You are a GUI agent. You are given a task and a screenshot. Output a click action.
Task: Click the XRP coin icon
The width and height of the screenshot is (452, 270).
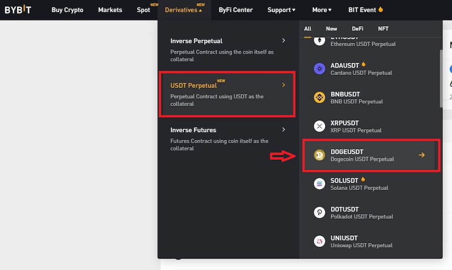[319, 126]
